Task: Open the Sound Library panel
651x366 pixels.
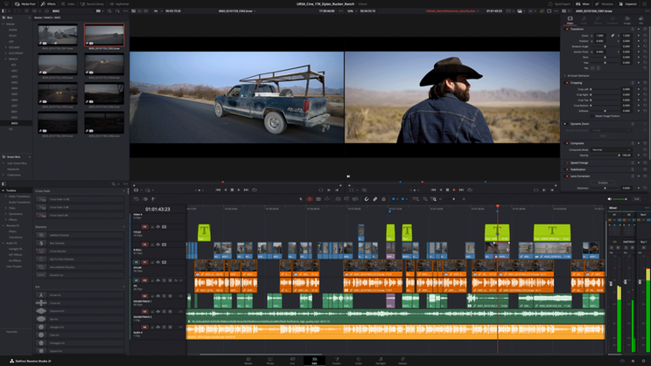Action: click(x=92, y=3)
